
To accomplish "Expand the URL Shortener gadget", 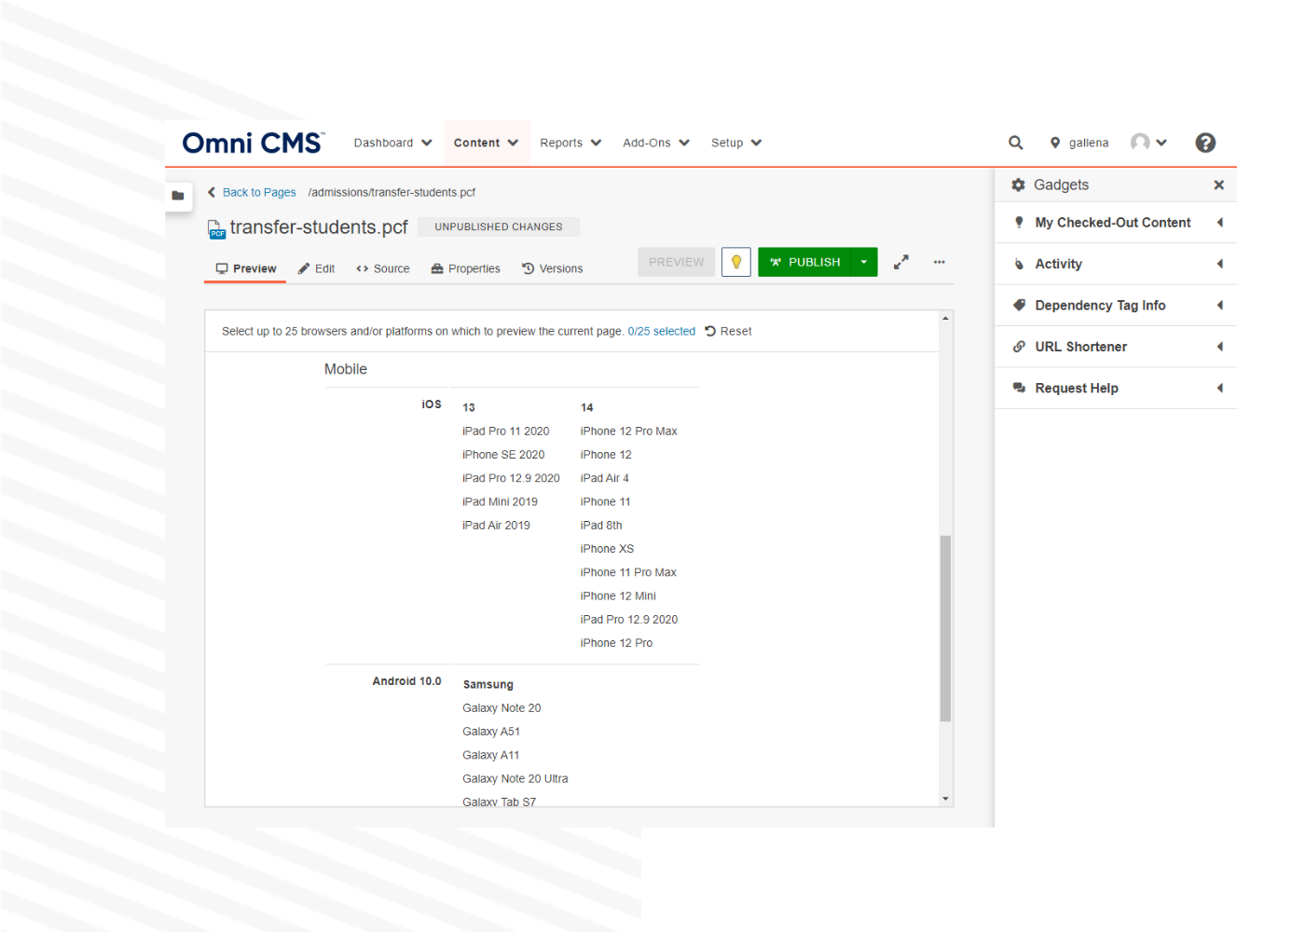I will [1116, 347].
